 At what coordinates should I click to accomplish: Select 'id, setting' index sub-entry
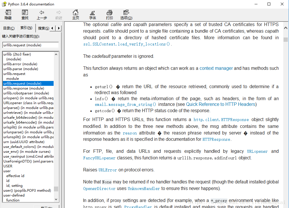tap(14, 186)
